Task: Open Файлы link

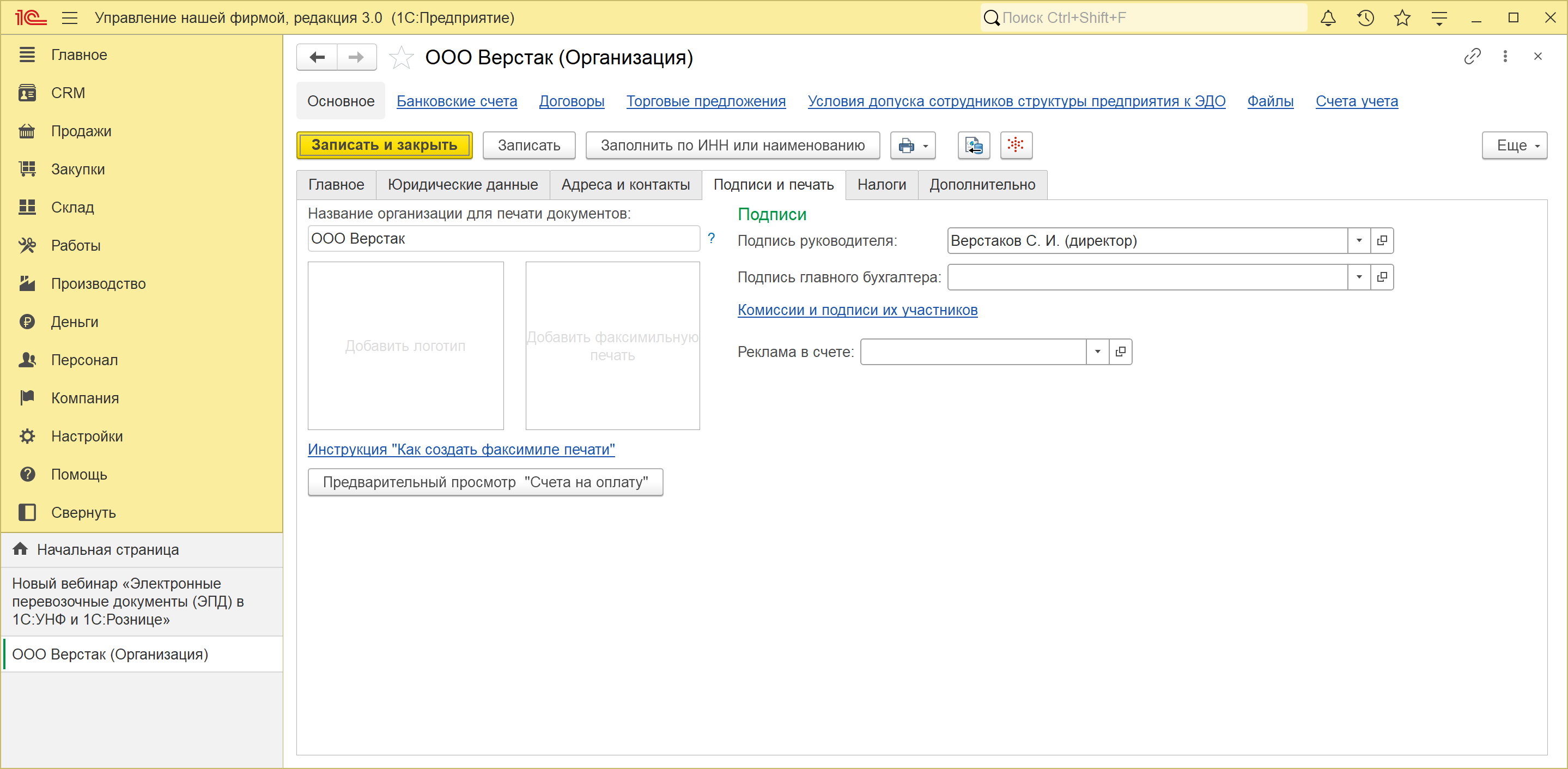Action: (x=1271, y=102)
